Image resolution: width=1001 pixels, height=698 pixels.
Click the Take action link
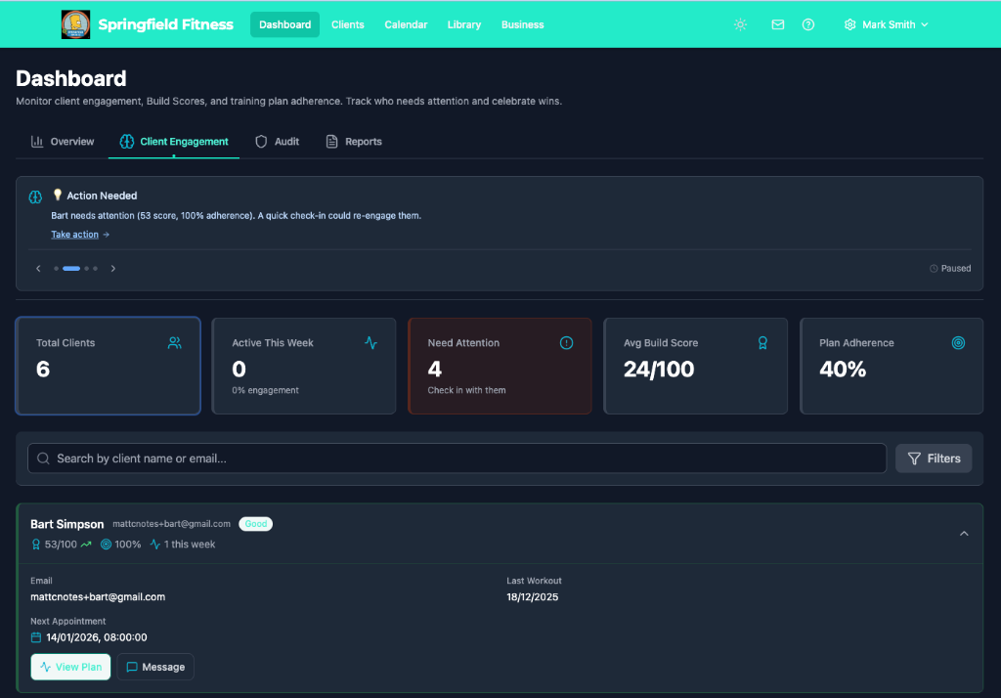[75, 234]
